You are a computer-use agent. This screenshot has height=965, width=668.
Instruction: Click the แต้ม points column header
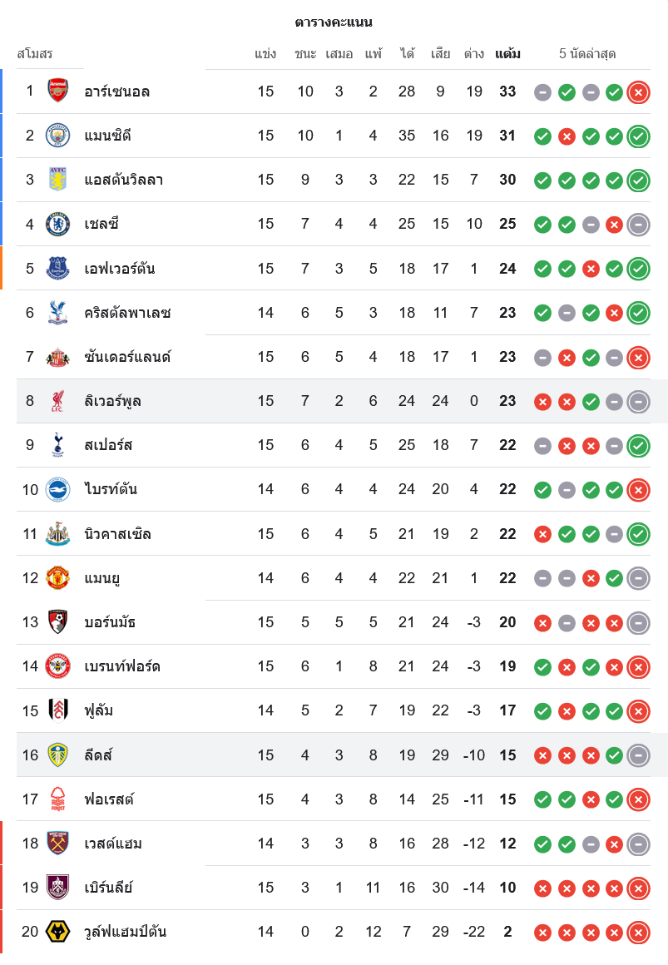click(x=507, y=54)
